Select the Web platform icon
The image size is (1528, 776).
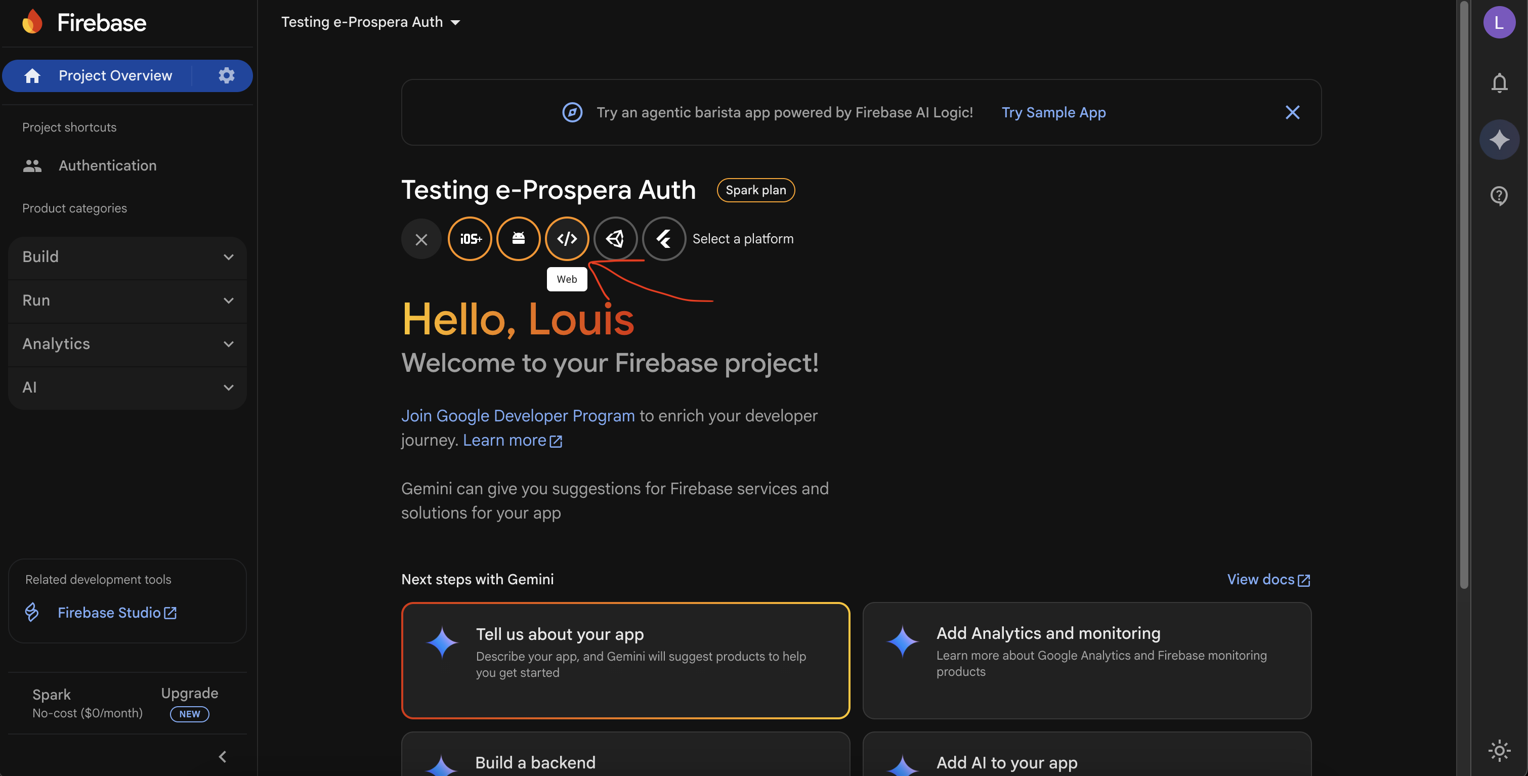pos(567,238)
